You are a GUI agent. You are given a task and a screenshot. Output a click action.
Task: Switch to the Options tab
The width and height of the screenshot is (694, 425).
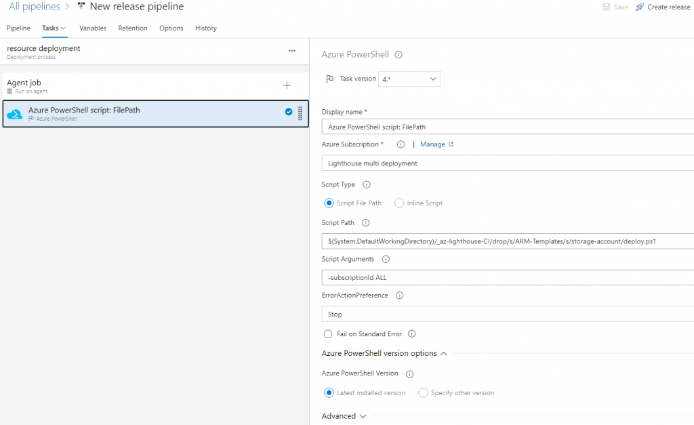point(171,28)
